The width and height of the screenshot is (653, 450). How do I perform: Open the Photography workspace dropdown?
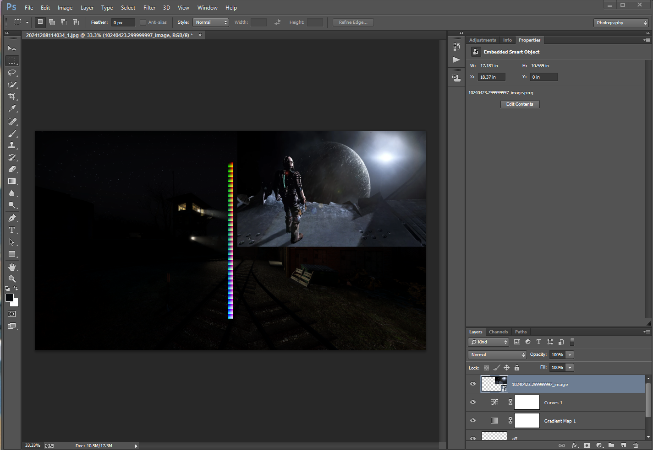pos(621,23)
